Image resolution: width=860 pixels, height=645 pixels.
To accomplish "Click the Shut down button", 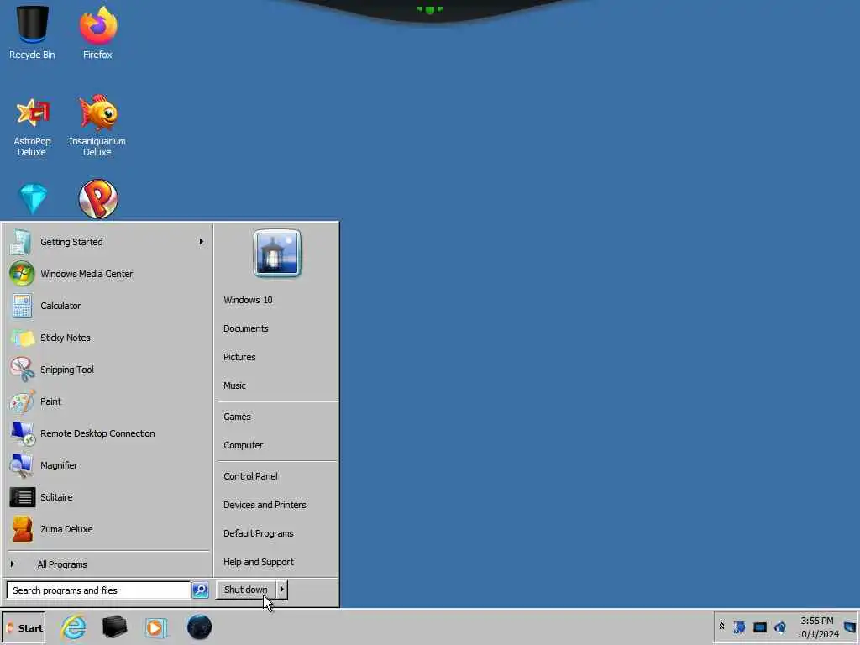I will point(246,590).
